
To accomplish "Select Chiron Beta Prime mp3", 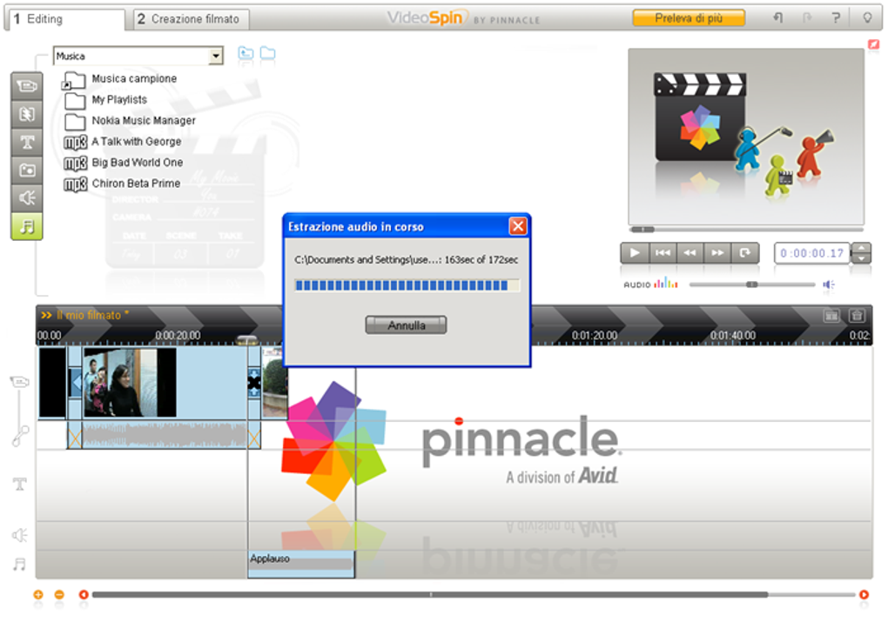I will (x=123, y=184).
